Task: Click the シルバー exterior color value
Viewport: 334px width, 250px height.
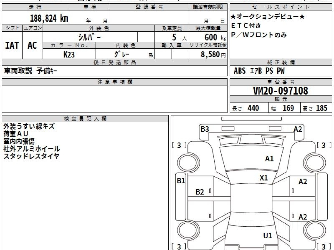Action: click(x=89, y=37)
